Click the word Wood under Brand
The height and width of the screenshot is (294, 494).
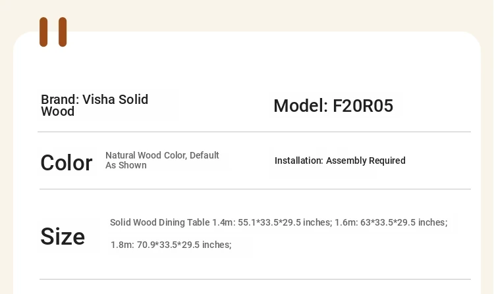click(58, 112)
